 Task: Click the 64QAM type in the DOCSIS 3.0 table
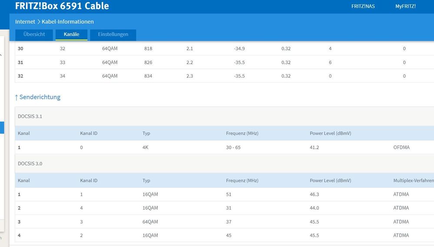(150, 222)
